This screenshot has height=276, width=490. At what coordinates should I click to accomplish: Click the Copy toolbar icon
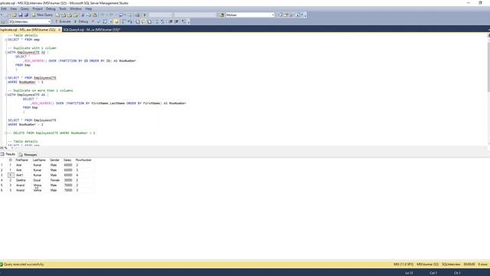(x=89, y=15)
